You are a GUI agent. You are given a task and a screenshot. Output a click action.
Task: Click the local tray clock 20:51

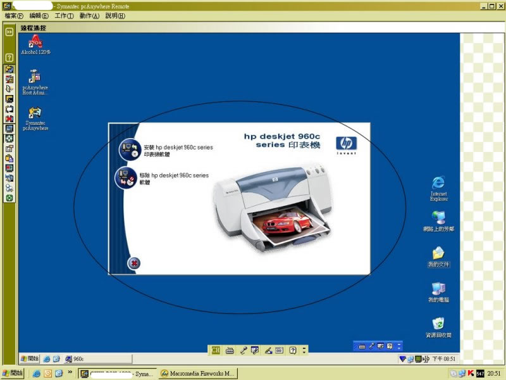coord(494,373)
